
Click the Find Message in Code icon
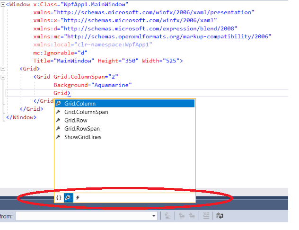[167, 216]
